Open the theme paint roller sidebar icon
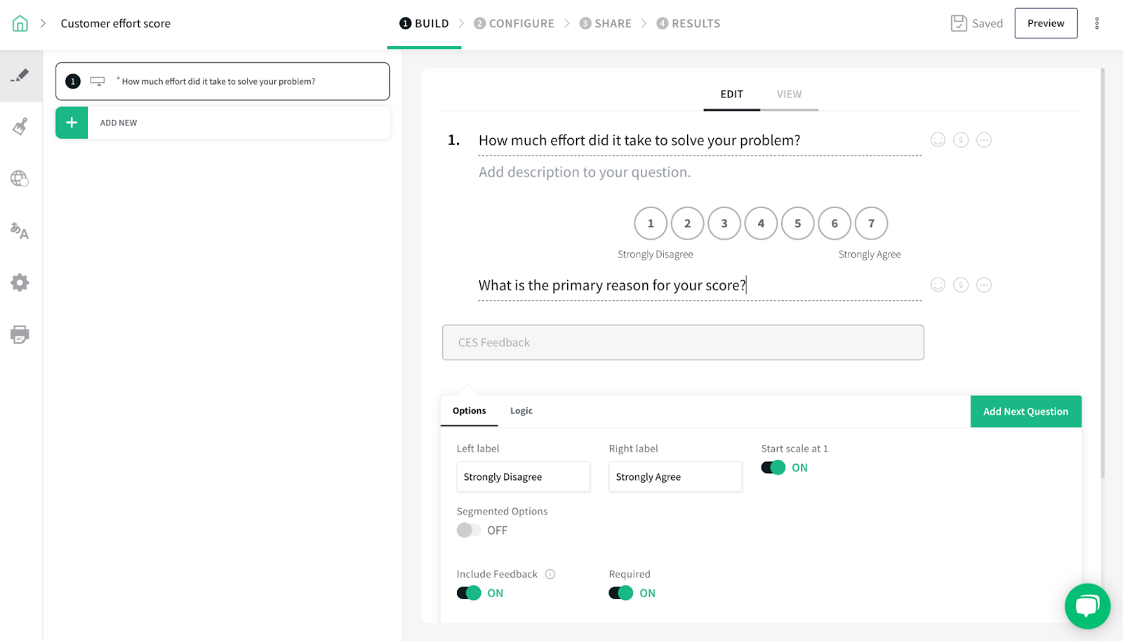Image resolution: width=1123 pixels, height=642 pixels. [x=20, y=127]
